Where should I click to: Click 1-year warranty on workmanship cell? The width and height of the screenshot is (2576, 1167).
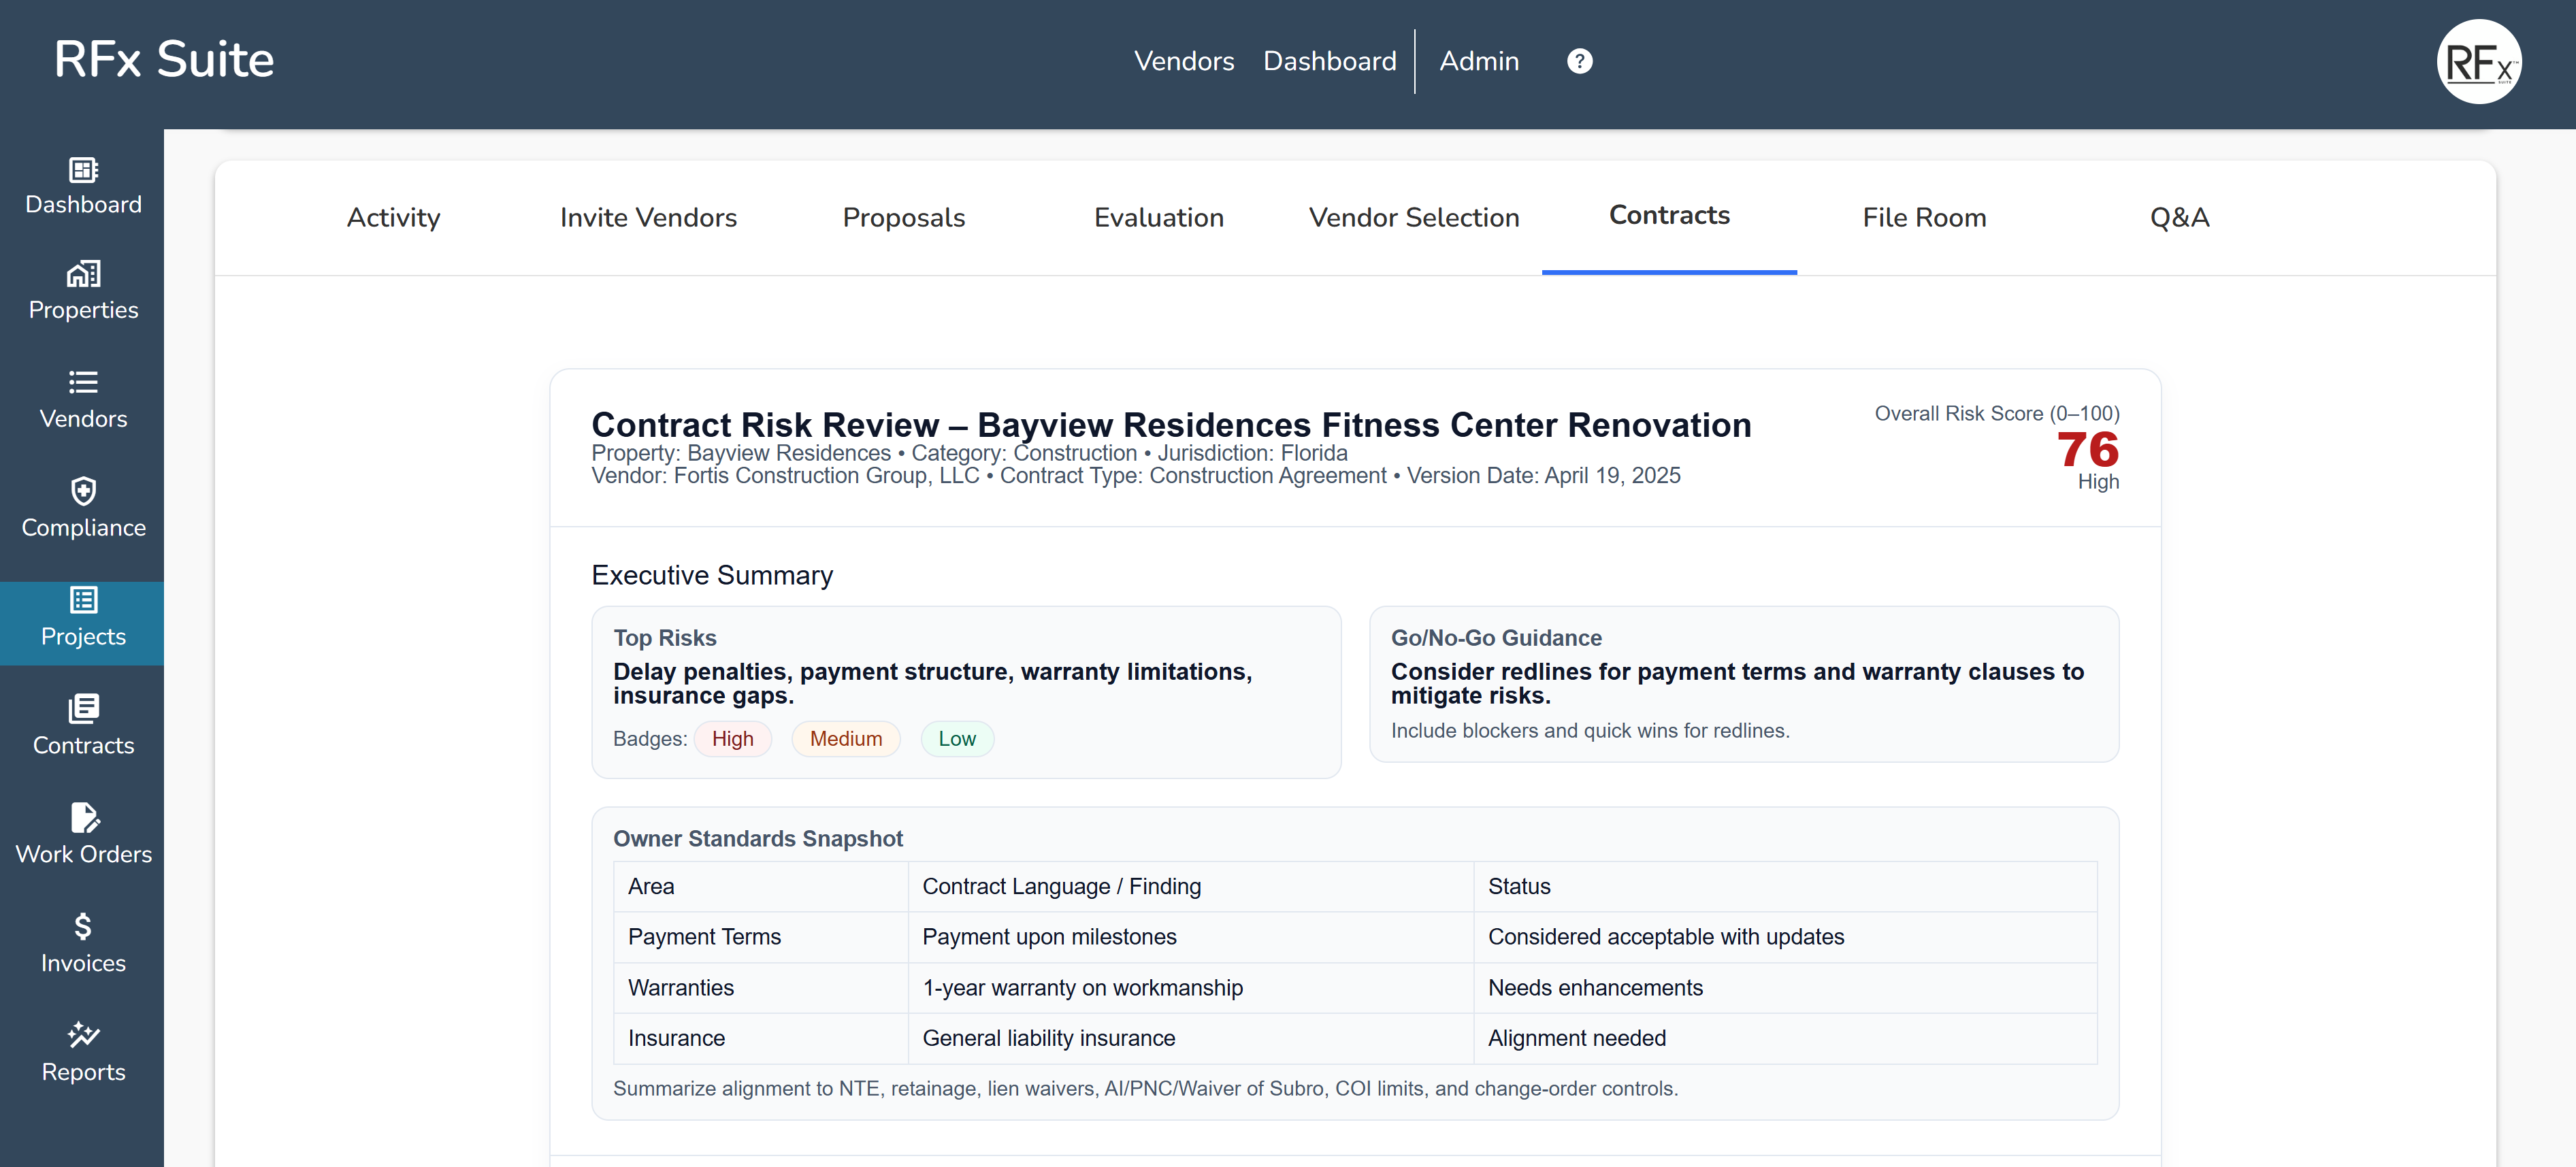point(1190,988)
